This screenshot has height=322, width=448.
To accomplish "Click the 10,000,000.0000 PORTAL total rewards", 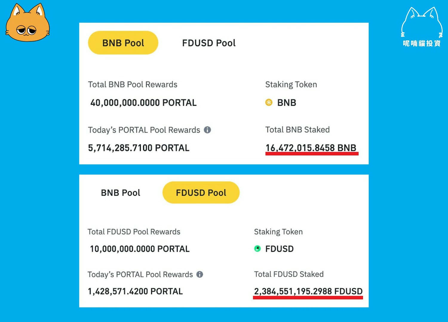I will pyautogui.click(x=140, y=249).
